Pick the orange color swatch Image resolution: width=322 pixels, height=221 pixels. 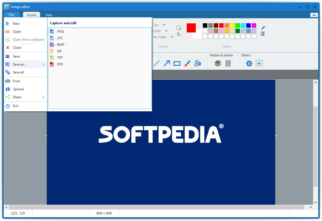coord(227,25)
